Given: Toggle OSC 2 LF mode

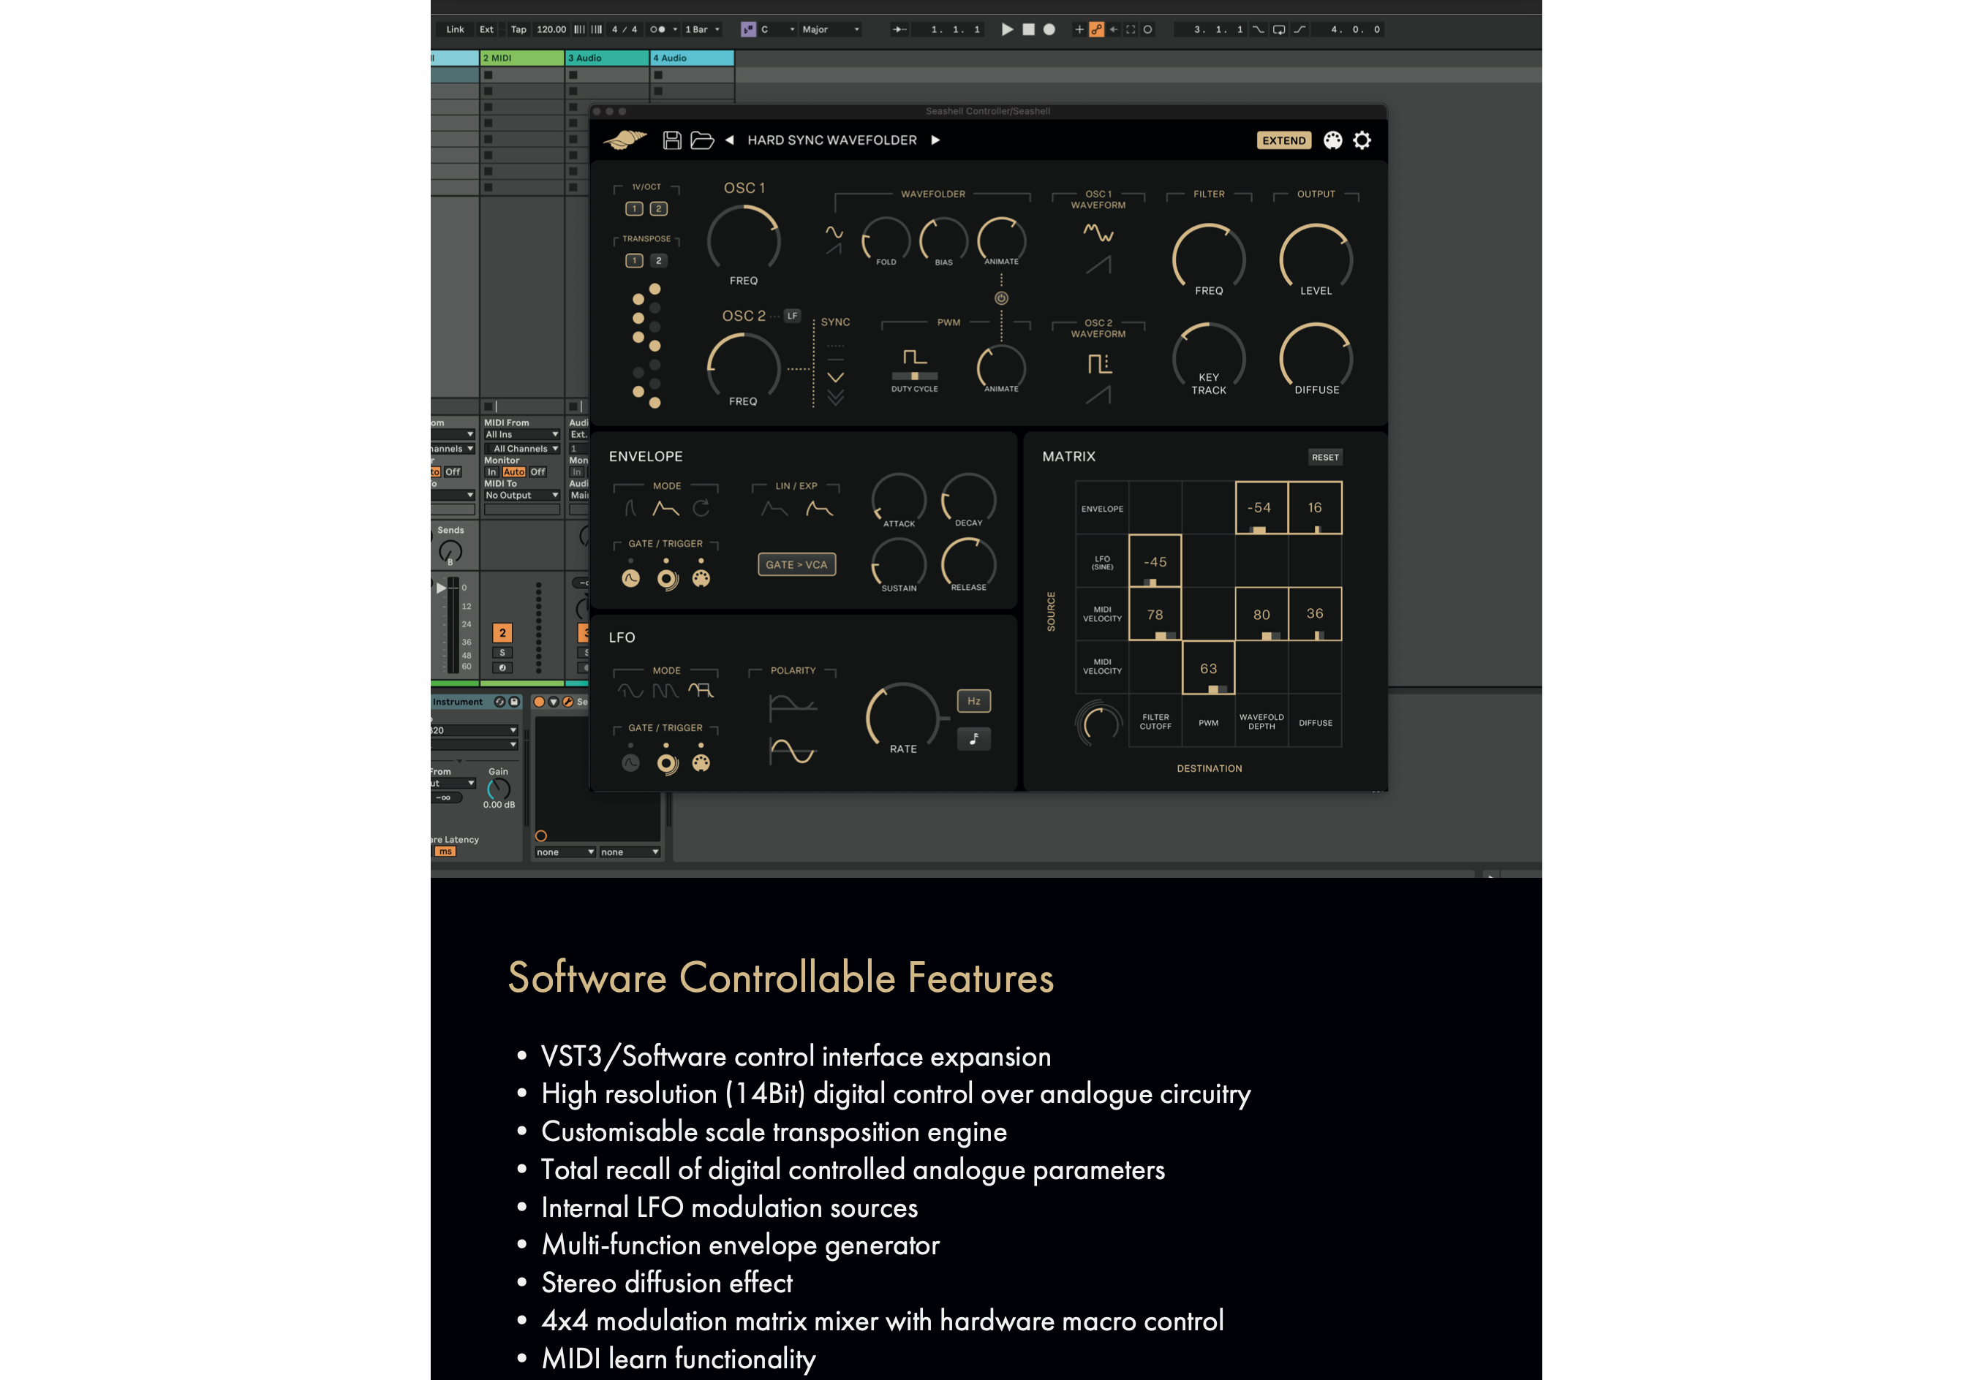Looking at the screenshot, I should coord(792,315).
